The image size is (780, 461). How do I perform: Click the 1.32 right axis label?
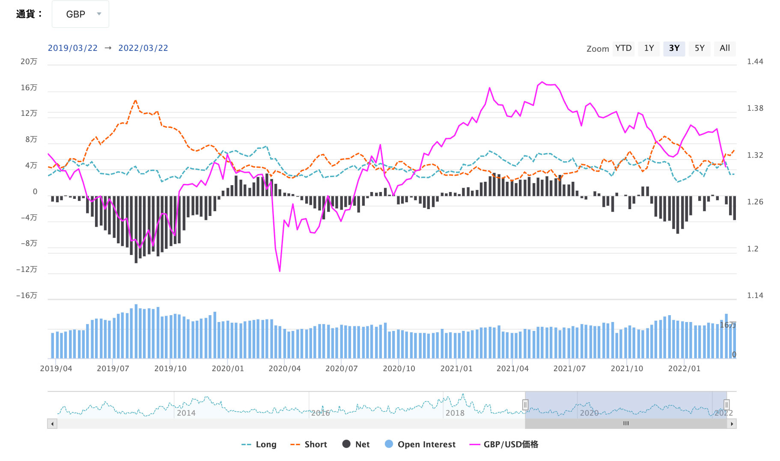755,155
